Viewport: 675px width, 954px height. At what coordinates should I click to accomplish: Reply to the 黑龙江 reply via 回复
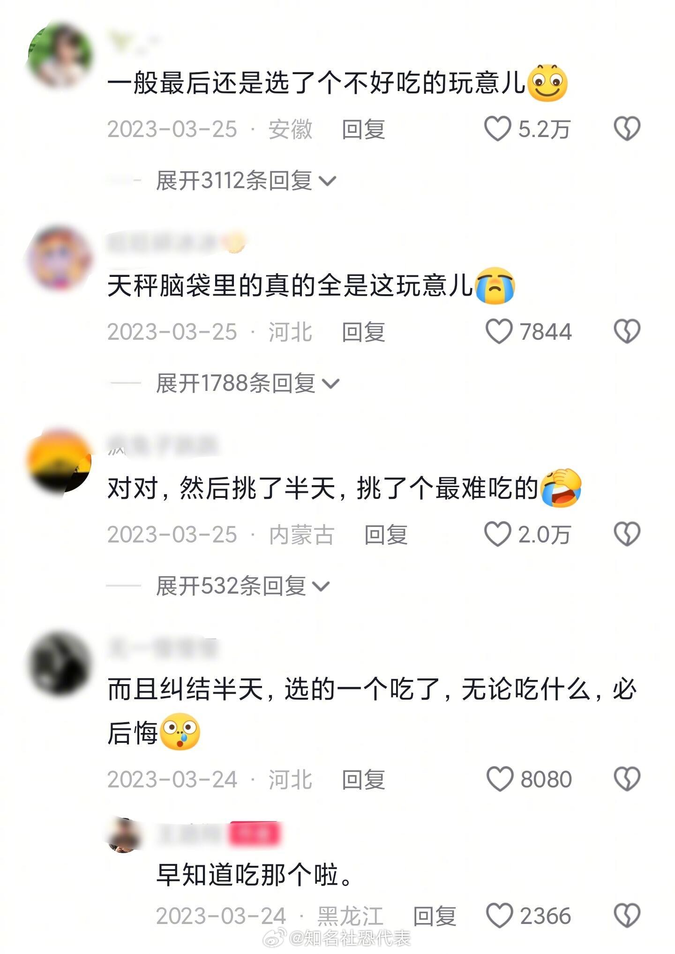pos(435,916)
